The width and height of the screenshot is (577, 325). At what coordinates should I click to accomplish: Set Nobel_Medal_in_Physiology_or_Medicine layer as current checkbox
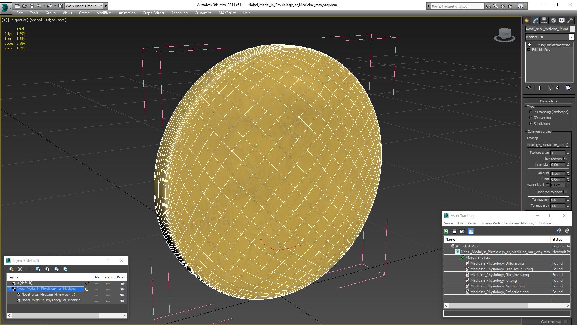(87, 289)
